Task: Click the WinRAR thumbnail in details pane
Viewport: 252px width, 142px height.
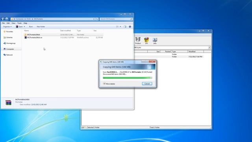Action: [x=8, y=103]
